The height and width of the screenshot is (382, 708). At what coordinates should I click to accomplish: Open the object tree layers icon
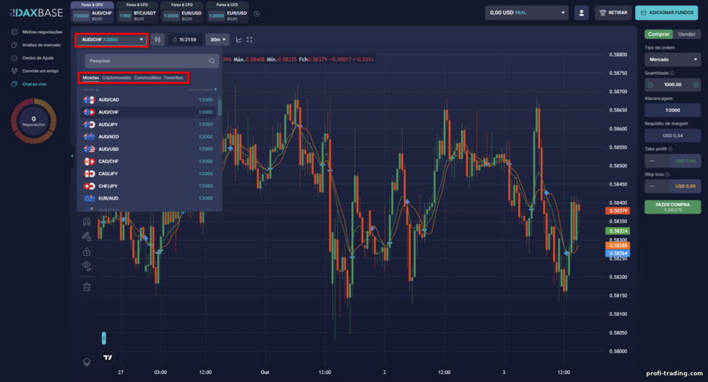(x=87, y=361)
